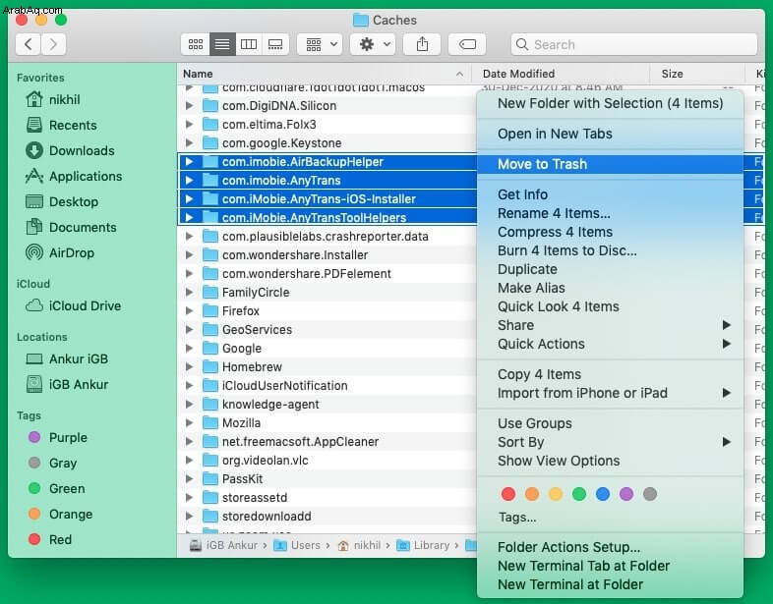
Task: Expand the FamilyCircle folder
Action: pyautogui.click(x=189, y=293)
